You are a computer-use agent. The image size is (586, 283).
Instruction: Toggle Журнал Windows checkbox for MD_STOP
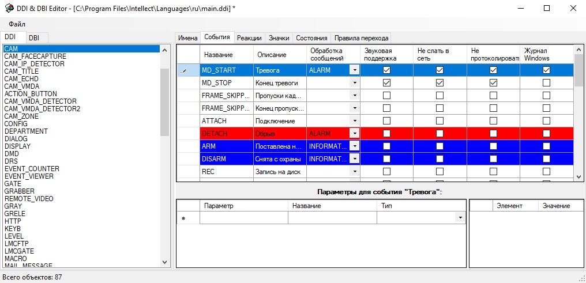[x=546, y=82]
